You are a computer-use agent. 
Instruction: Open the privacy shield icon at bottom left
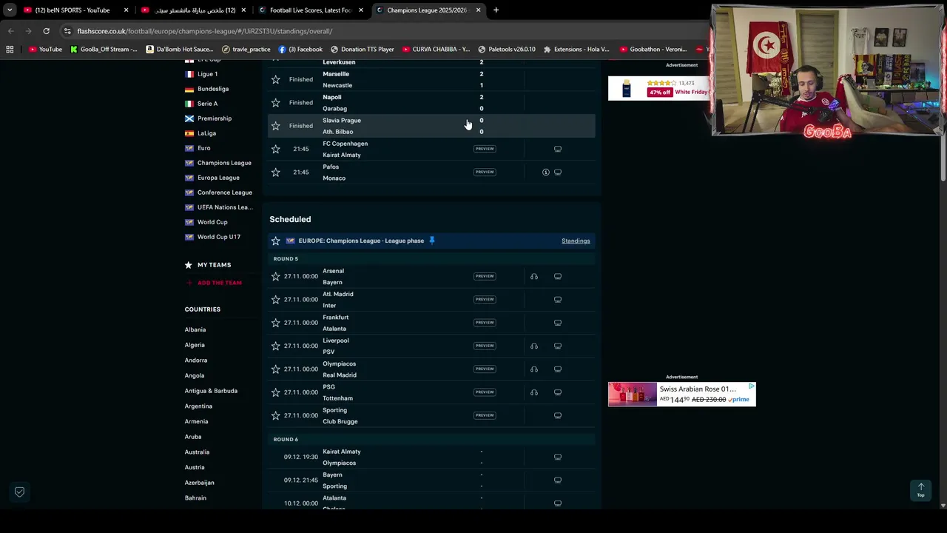tap(20, 492)
